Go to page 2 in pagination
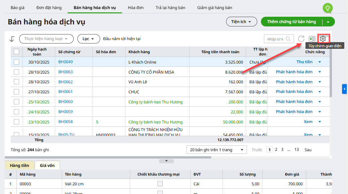Screen dimensions: 348x194 [276, 150]
